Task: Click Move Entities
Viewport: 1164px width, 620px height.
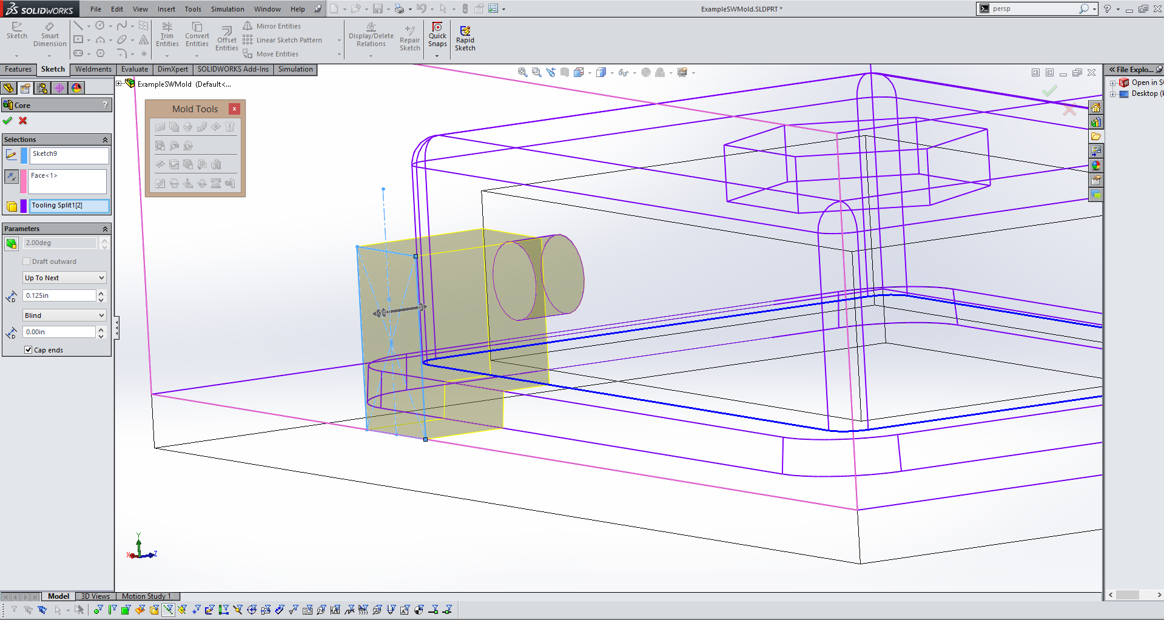Action: pos(271,54)
